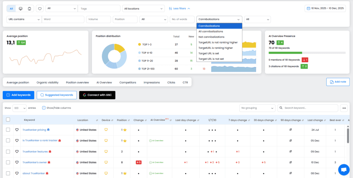353x178 pixels.
Task: Click the green AI Overview progress bar
Action: [x=285, y=53]
